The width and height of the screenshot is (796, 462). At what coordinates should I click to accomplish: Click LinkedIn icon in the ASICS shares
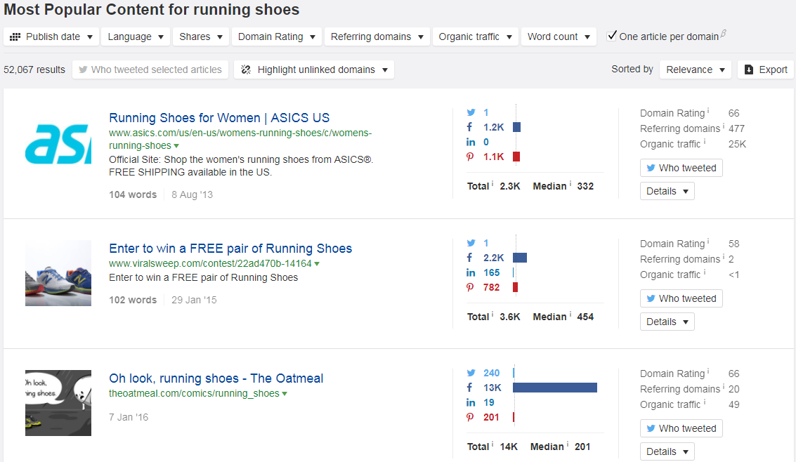click(471, 142)
